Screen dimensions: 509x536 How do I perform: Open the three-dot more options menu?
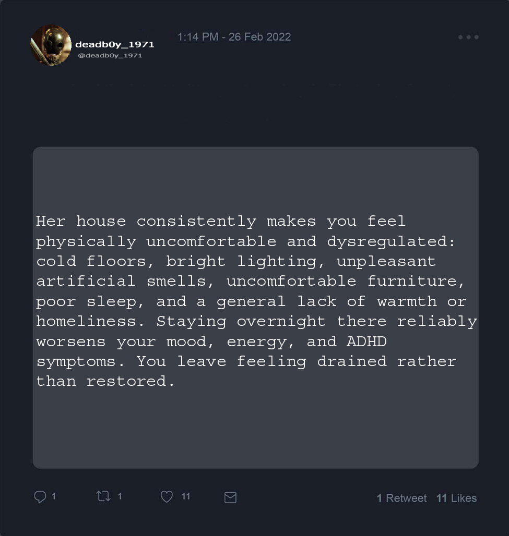click(x=468, y=37)
